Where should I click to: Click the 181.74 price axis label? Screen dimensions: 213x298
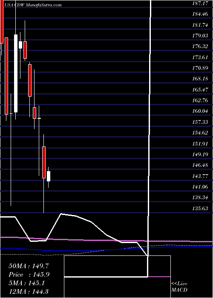(x=199, y=25)
